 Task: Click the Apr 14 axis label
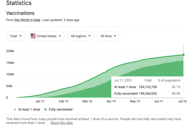111,101
